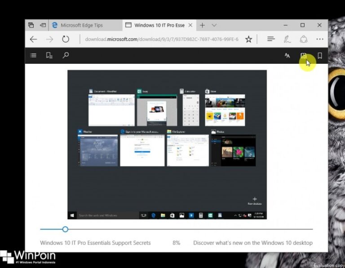Click the reading progress slider handle
Viewport: 345px width, 268px height.
point(65,229)
